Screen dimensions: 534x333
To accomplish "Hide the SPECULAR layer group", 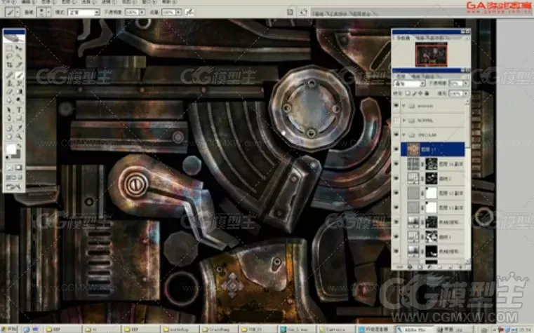I will [396, 135].
